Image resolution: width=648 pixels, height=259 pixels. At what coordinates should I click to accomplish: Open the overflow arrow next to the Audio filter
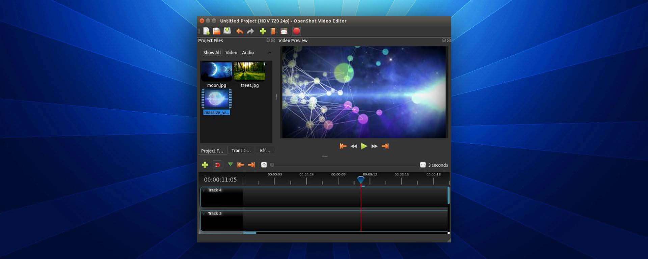click(269, 53)
